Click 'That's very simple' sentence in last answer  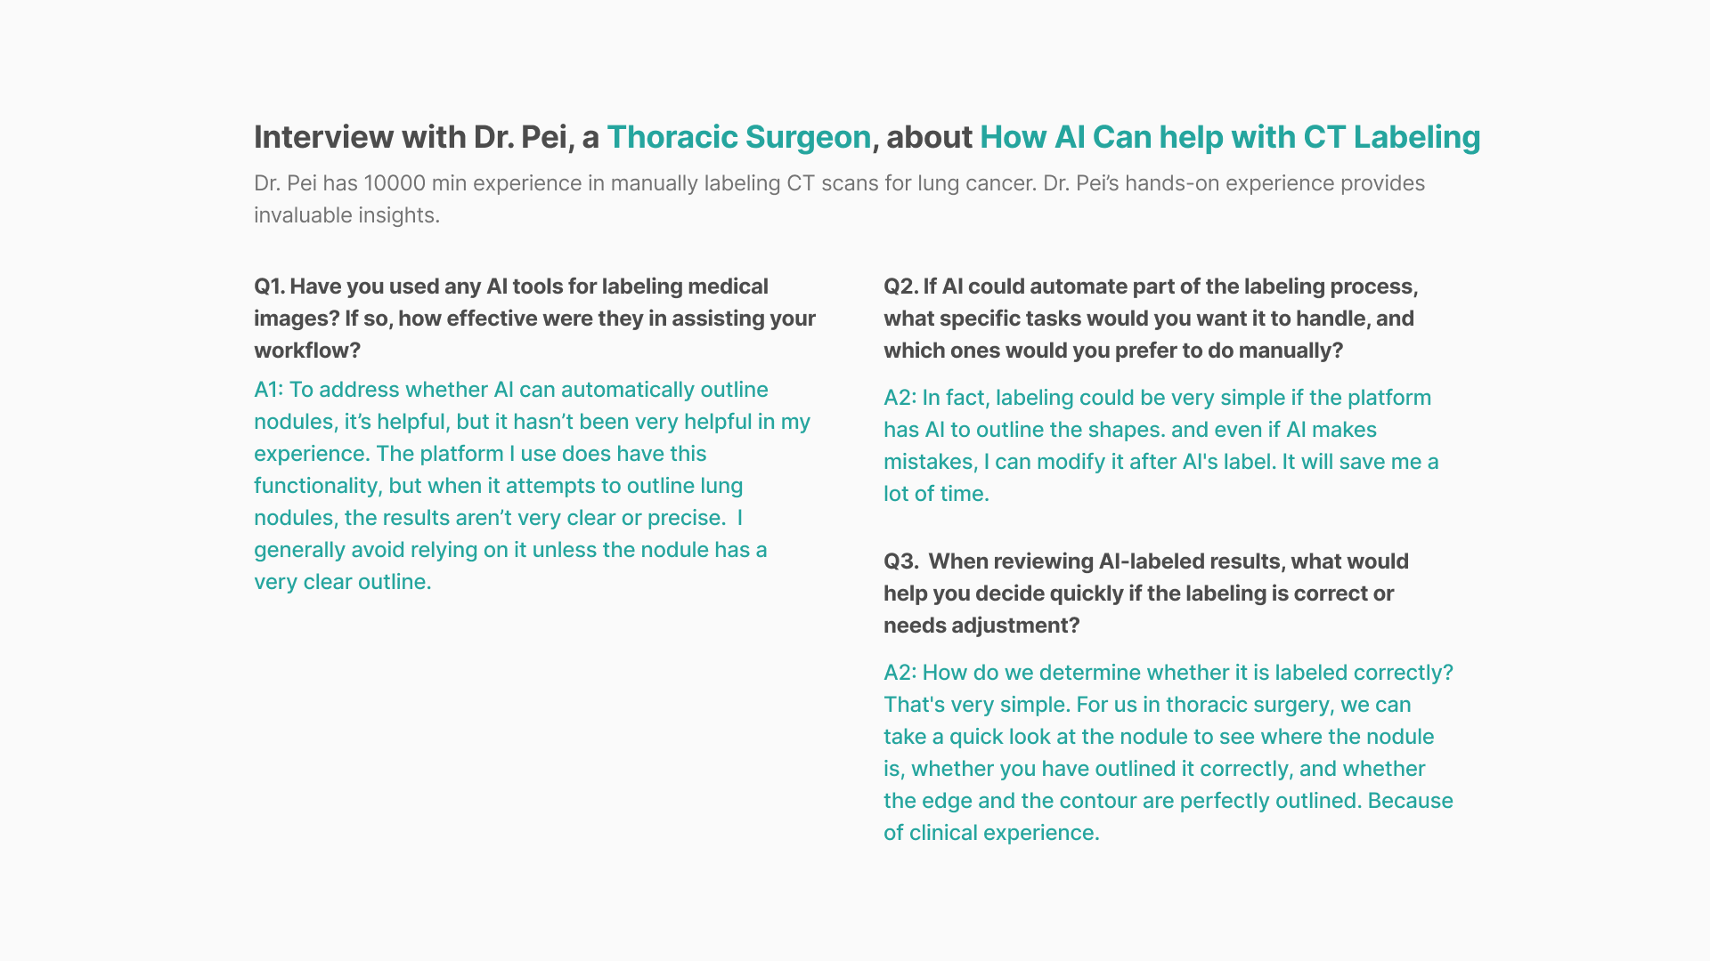977,705
